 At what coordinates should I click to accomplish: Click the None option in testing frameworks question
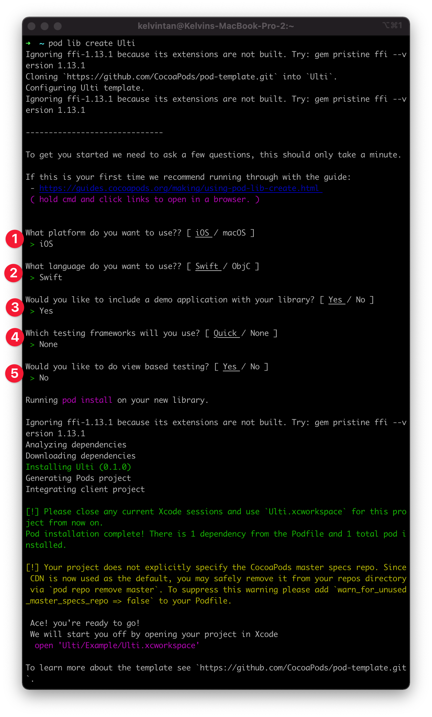pos(259,333)
